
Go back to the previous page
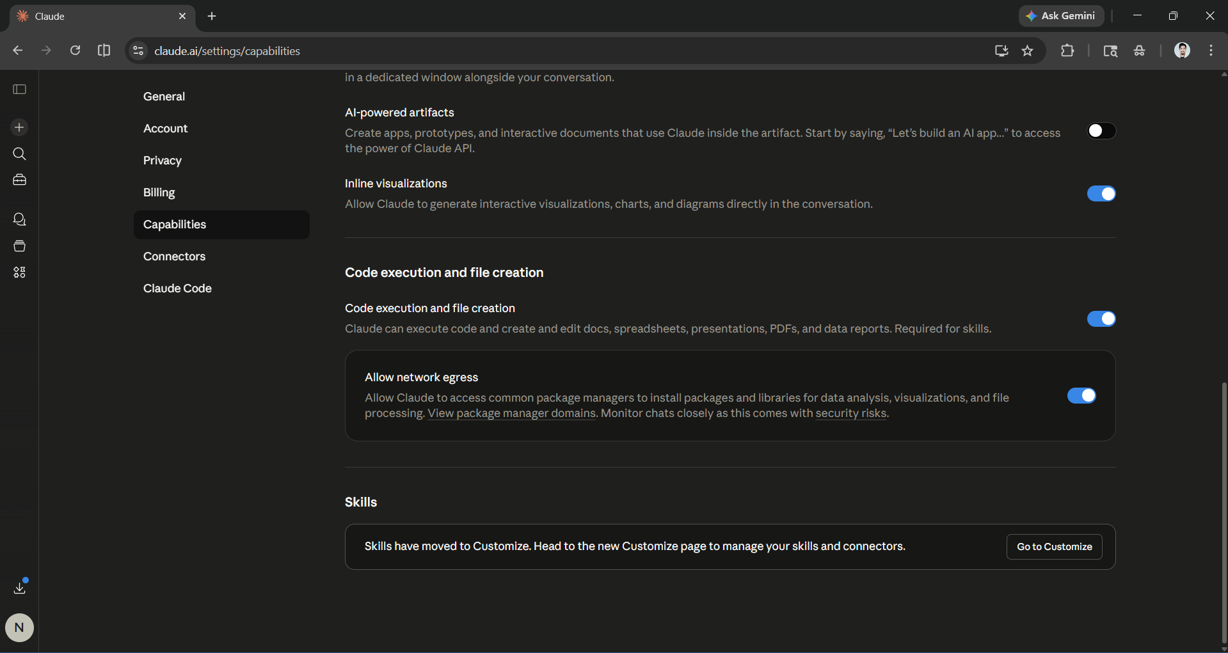click(x=18, y=51)
